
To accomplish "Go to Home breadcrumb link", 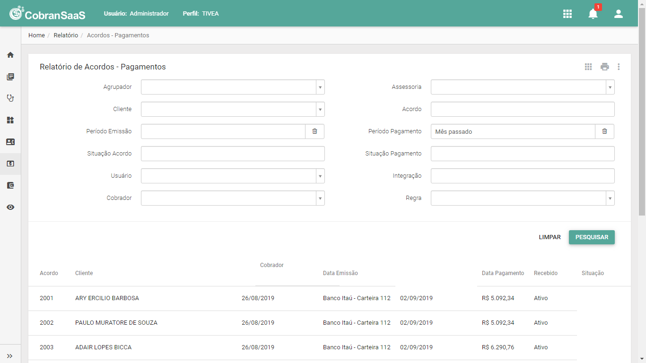I will (36, 35).
